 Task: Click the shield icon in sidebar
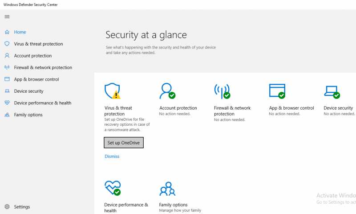point(7,44)
